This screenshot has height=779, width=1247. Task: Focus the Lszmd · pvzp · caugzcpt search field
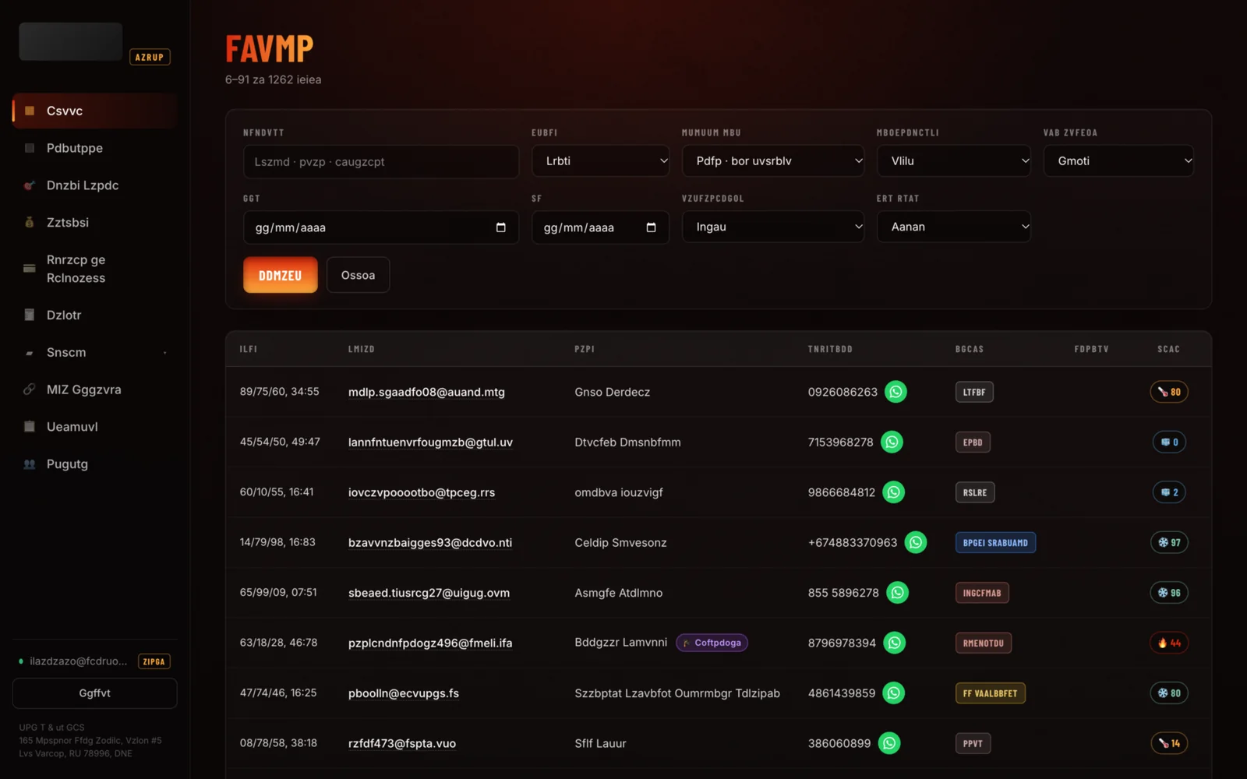click(381, 161)
